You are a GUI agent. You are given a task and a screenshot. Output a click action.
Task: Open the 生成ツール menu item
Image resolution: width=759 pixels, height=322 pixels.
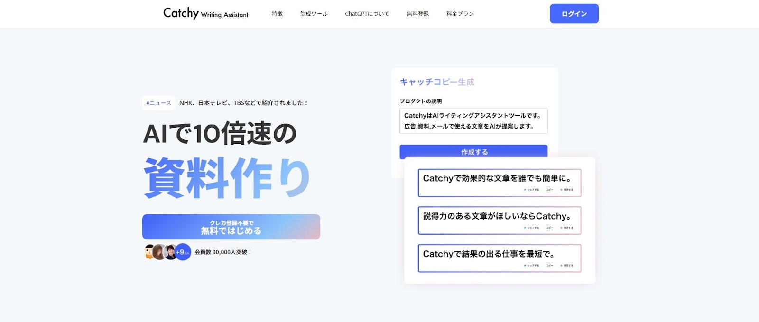314,14
